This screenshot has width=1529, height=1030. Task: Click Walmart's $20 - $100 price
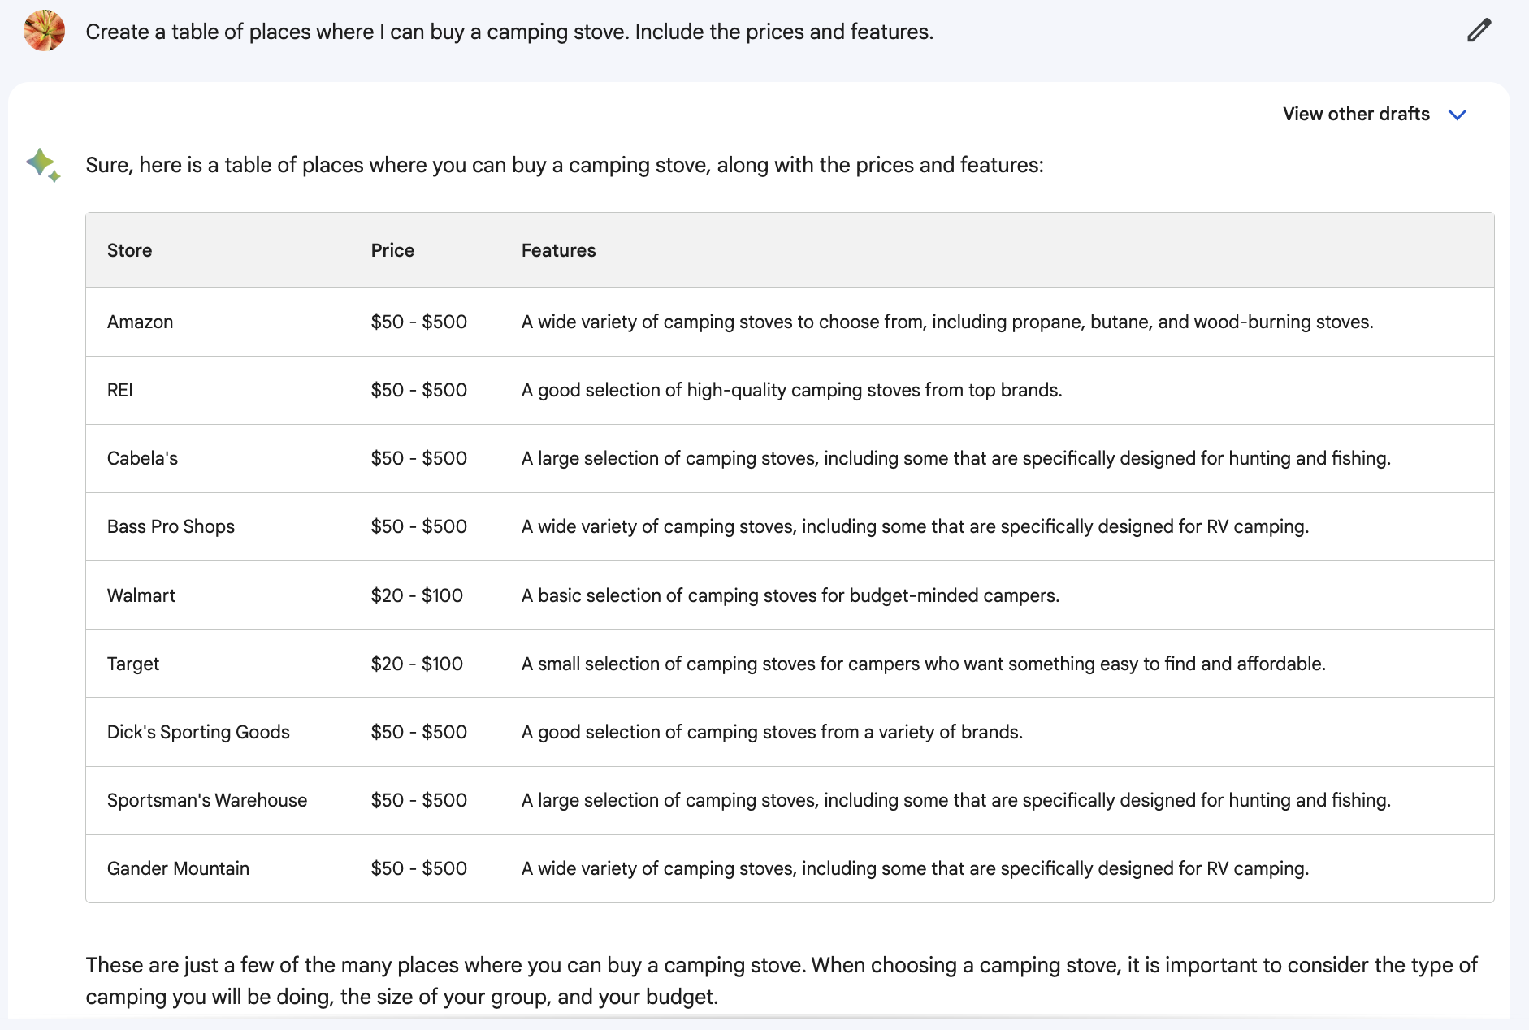tap(417, 595)
